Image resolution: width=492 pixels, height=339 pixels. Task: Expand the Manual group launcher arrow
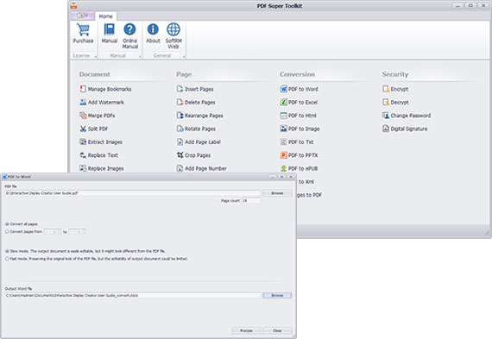click(140, 57)
